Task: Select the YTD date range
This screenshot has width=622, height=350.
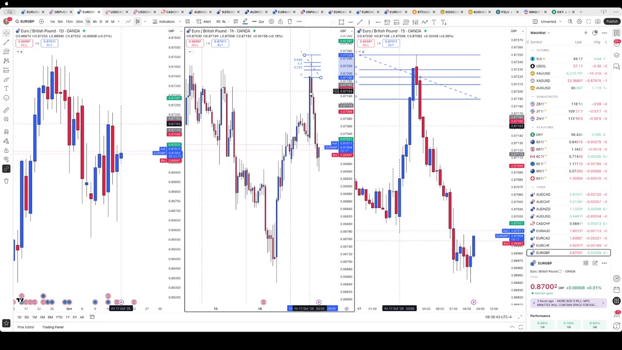Action: (x=59, y=317)
